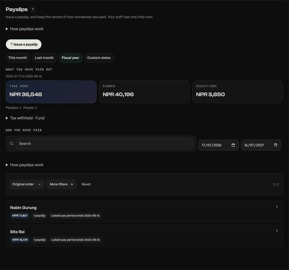Screen dimensions: 289x270
Task: Select the Last month period tab
Action: coord(44,58)
